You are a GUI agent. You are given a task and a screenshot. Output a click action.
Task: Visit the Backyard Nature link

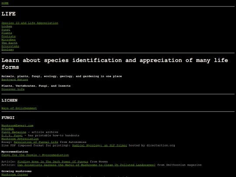15,80
